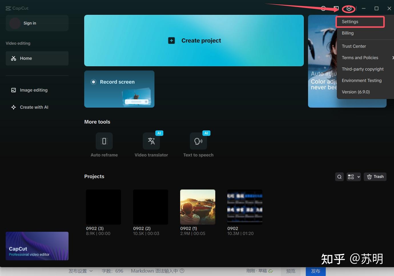Viewport: 394px width, 276px height.
Task: Open the Auto reframe tool icon
Action: pos(104,141)
